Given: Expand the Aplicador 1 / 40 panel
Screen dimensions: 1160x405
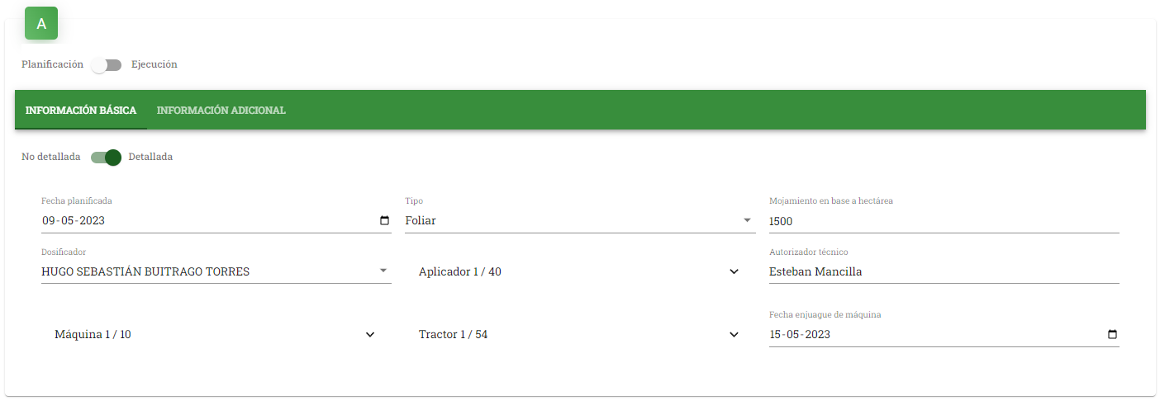Looking at the screenshot, I should coord(580,271).
